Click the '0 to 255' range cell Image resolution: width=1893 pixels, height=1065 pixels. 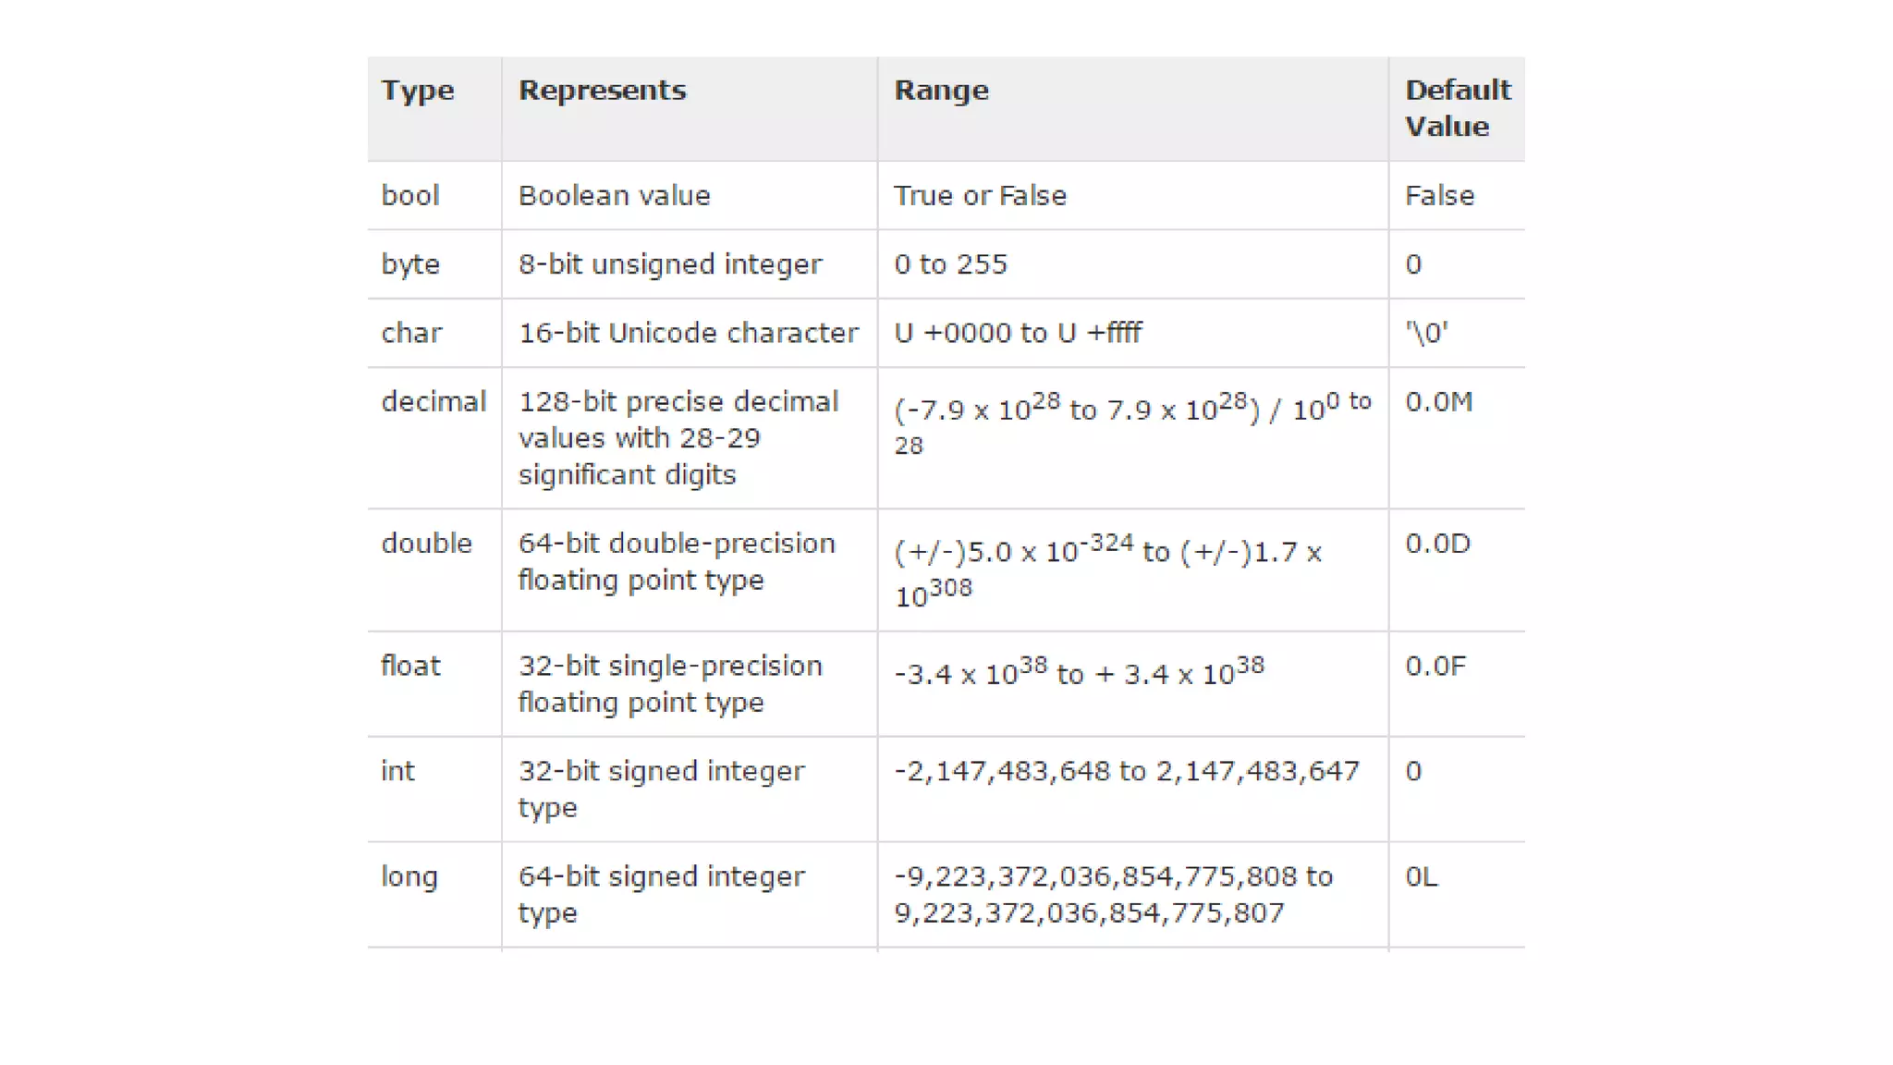coord(950,263)
